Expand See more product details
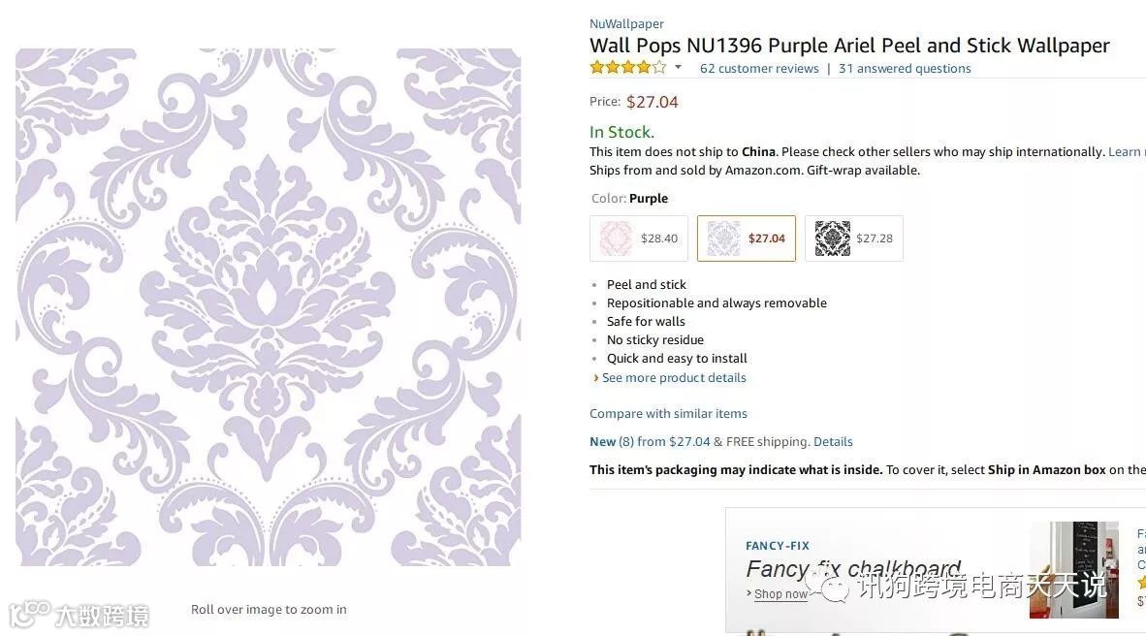 674,378
